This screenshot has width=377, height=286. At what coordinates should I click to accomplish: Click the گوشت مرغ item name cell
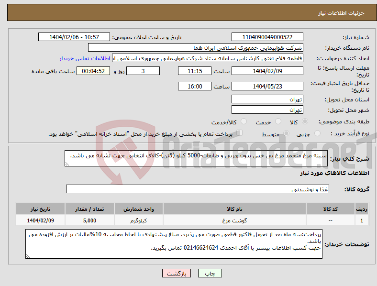234,220
